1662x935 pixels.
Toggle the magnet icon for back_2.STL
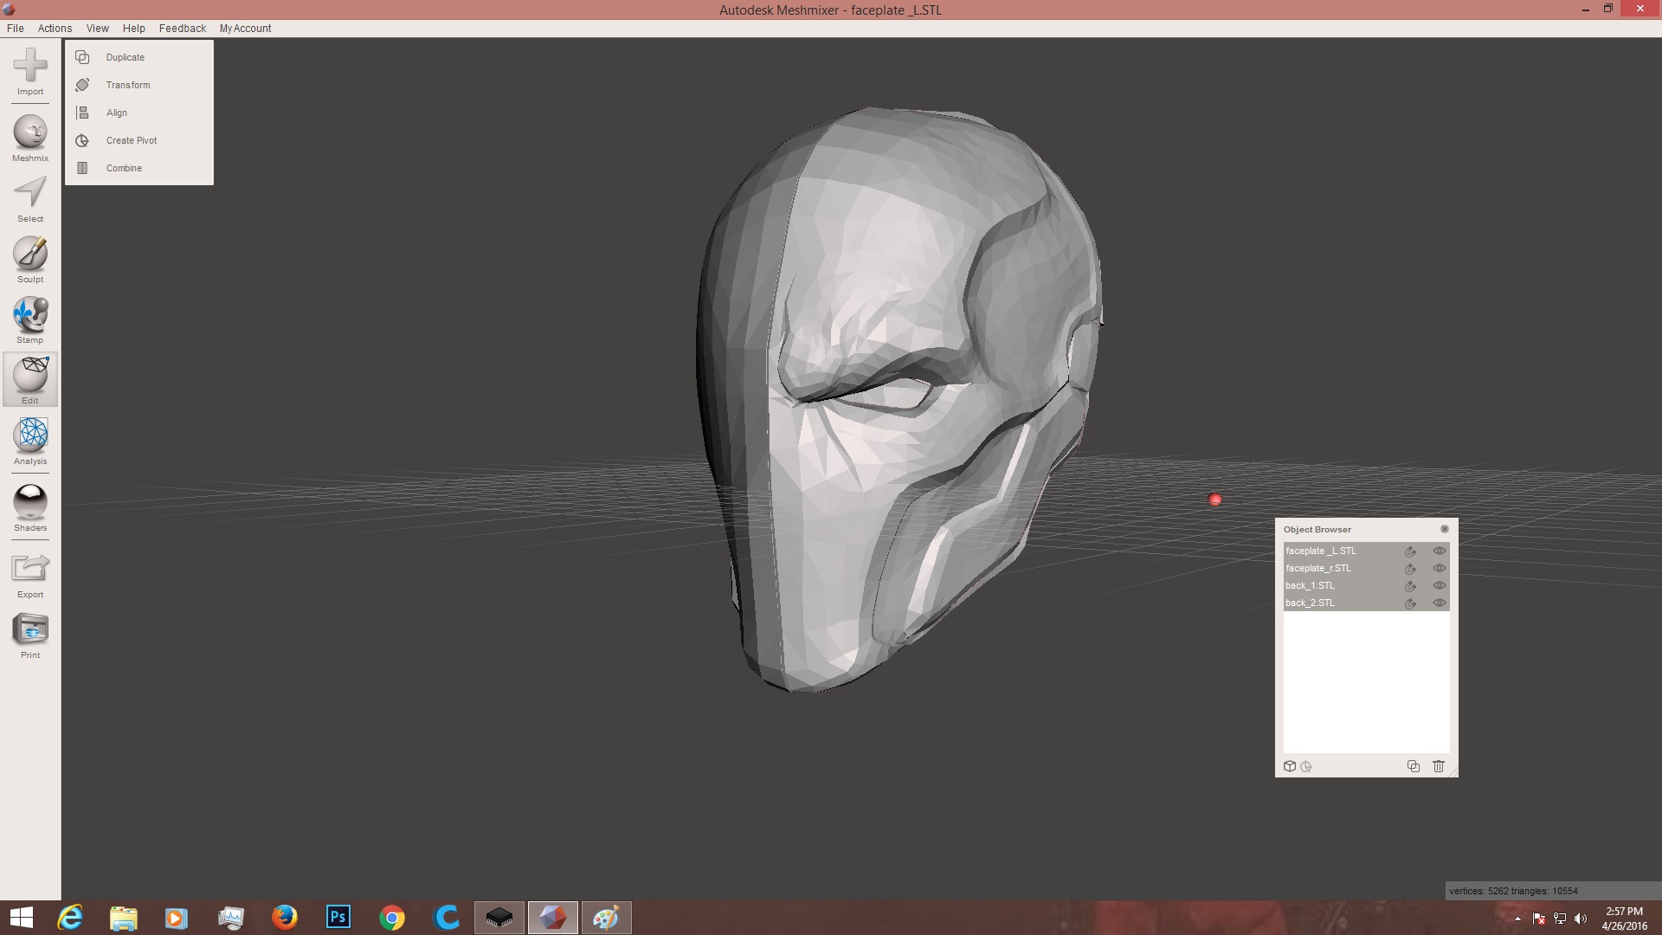click(x=1410, y=603)
